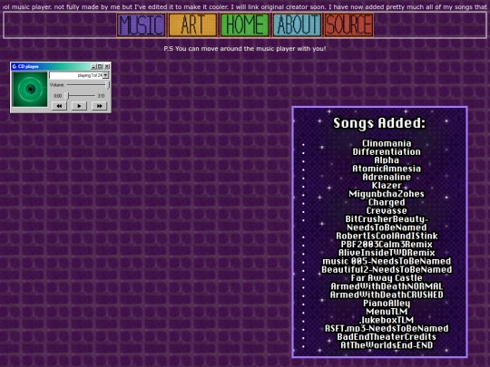This screenshot has width=490, height=367.
Task: Click the song name 'Charged'
Action: pos(387,202)
